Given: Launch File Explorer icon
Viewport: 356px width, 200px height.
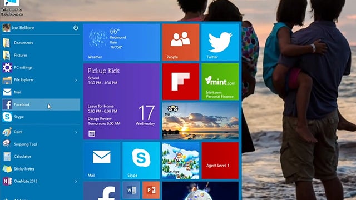Looking at the screenshot, I should point(7,80).
